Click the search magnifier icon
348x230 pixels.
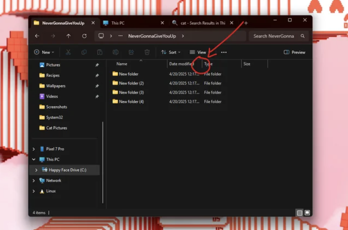click(x=303, y=36)
